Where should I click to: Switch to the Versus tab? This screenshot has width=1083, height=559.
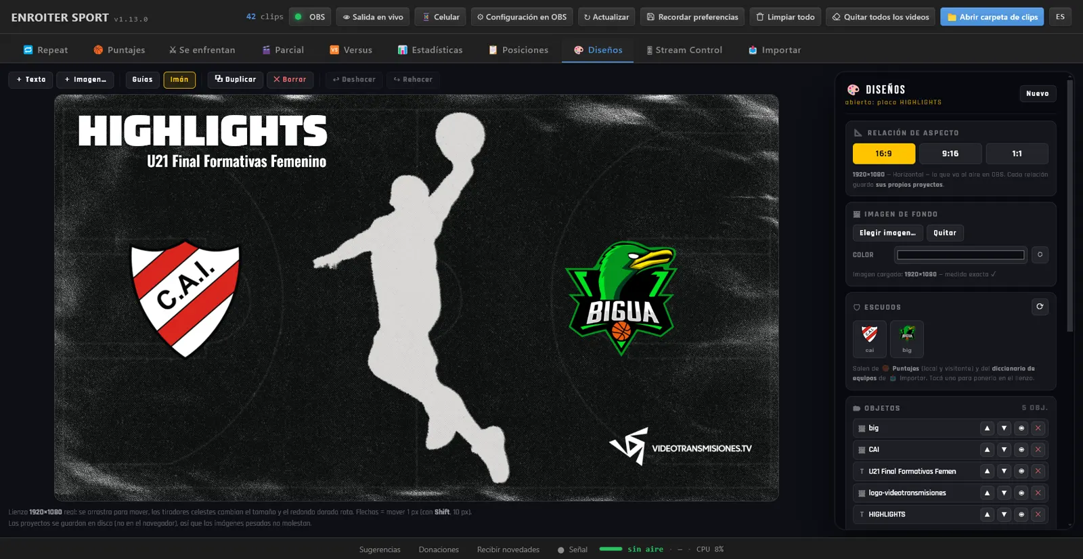351,50
